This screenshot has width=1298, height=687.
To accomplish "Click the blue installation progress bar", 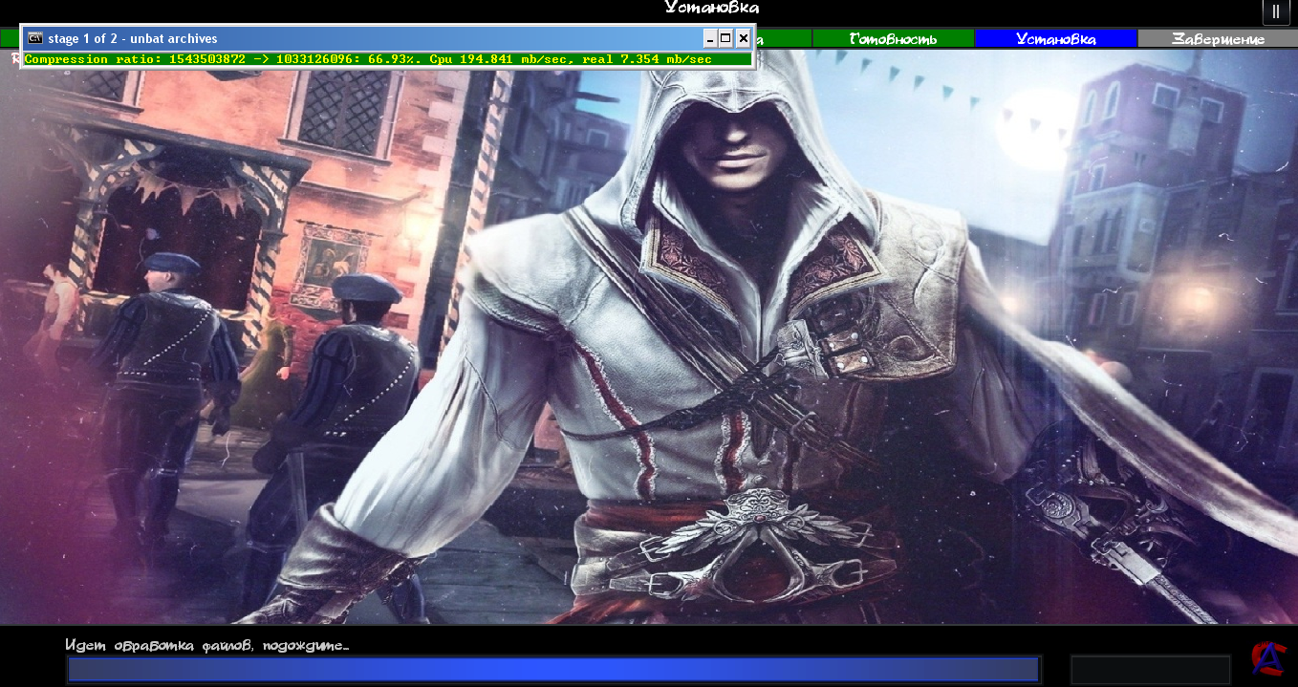I will pyautogui.click(x=552, y=670).
